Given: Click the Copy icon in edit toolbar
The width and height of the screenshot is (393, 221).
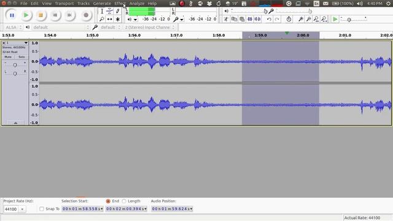Looking at the screenshot, I should 234,19.
